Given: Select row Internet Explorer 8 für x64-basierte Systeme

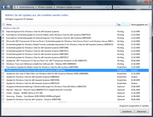Looking at the screenshot, I should pos(76,31).
